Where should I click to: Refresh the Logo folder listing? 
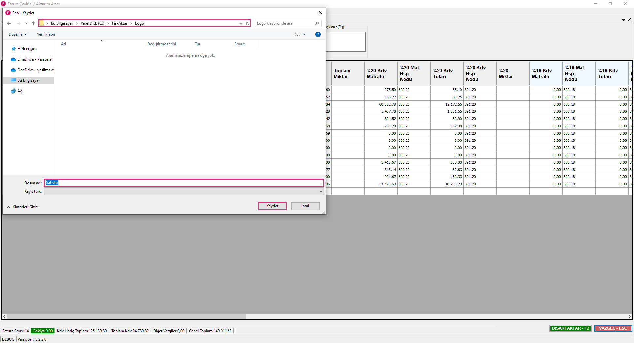247,23
